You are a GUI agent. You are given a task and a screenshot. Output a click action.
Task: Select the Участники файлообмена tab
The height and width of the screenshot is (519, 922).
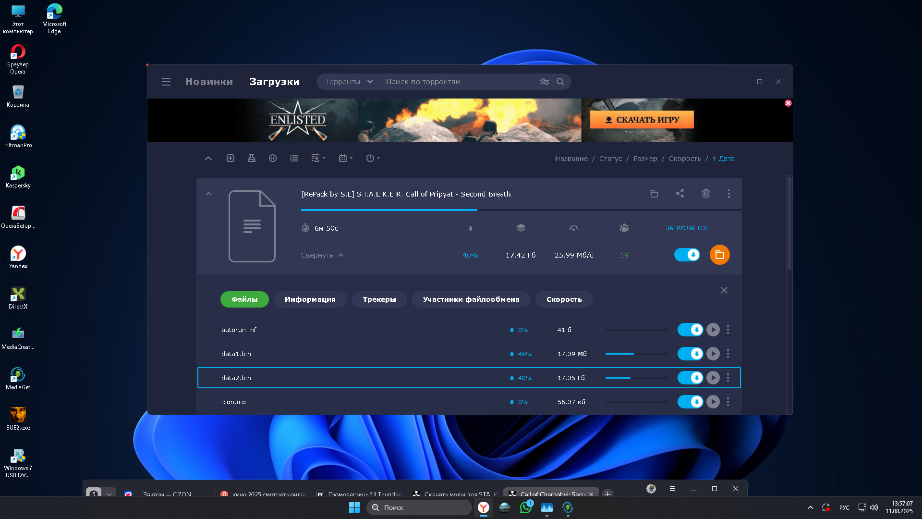click(471, 299)
